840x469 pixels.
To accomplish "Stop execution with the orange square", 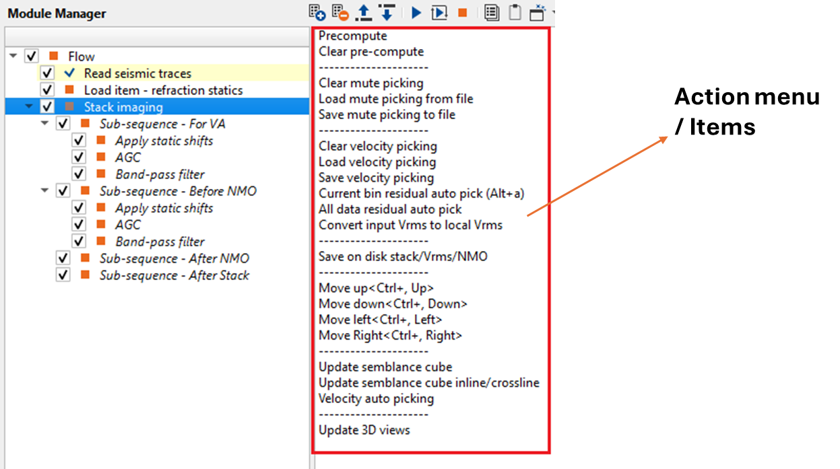I will [462, 13].
